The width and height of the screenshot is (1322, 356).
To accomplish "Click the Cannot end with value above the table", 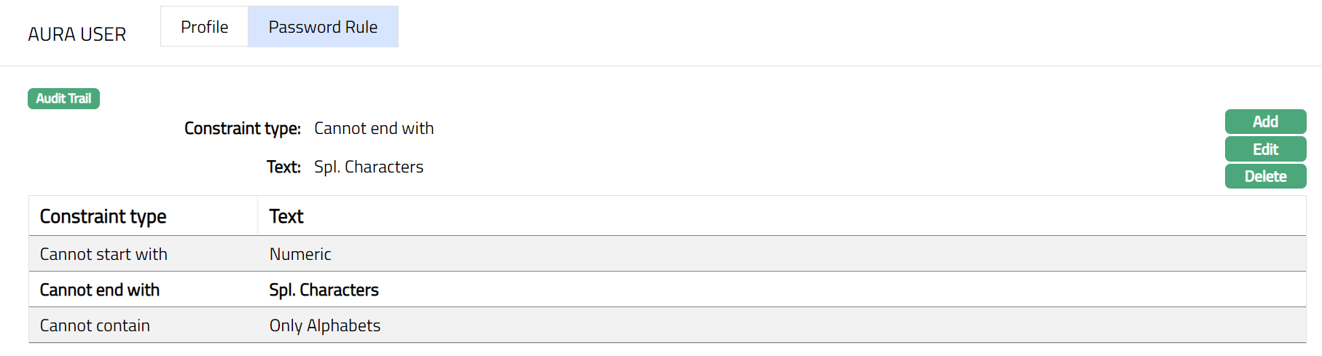I will pyautogui.click(x=374, y=128).
